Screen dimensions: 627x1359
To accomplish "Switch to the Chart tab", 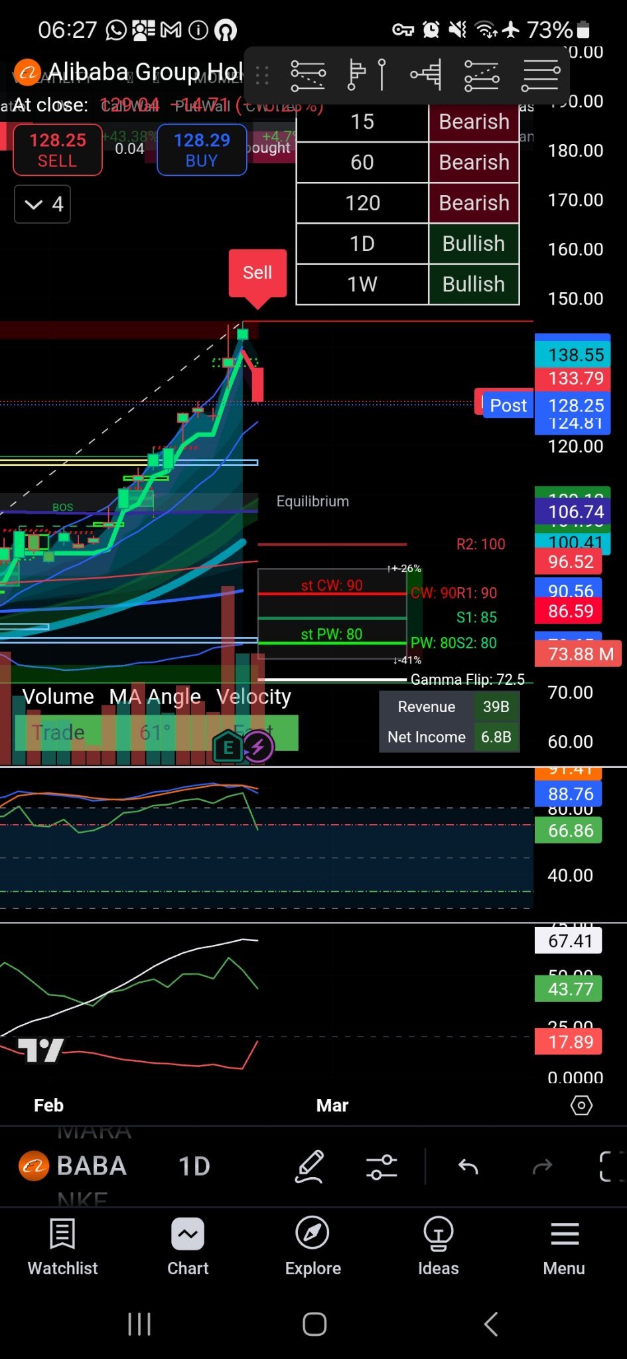I will click(x=188, y=1248).
